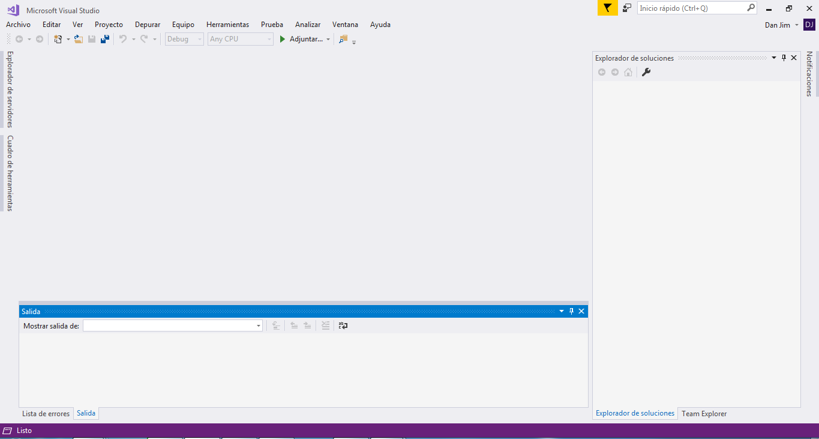819x439 pixels.
Task: Switch to the Lista de errores tab
Action: (x=46, y=414)
